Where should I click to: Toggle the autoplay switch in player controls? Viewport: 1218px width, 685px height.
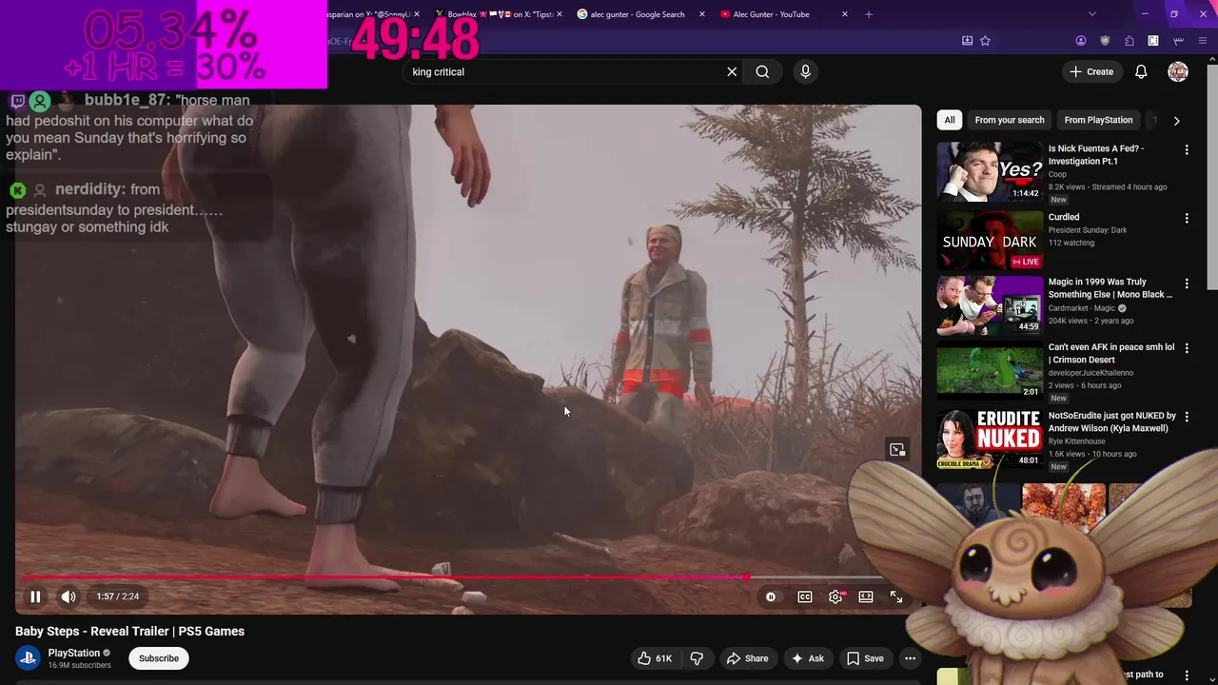[771, 597]
